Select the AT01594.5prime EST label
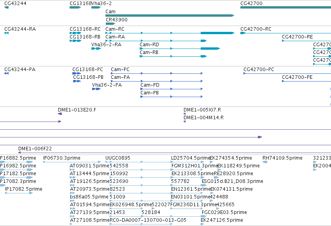Viewport: 331px width, 226px height. point(89,205)
